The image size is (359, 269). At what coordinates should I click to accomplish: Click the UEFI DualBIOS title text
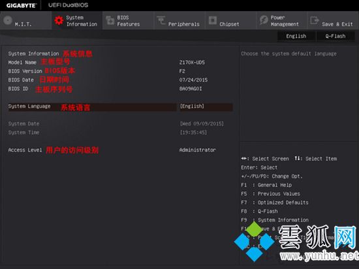pos(68,5)
